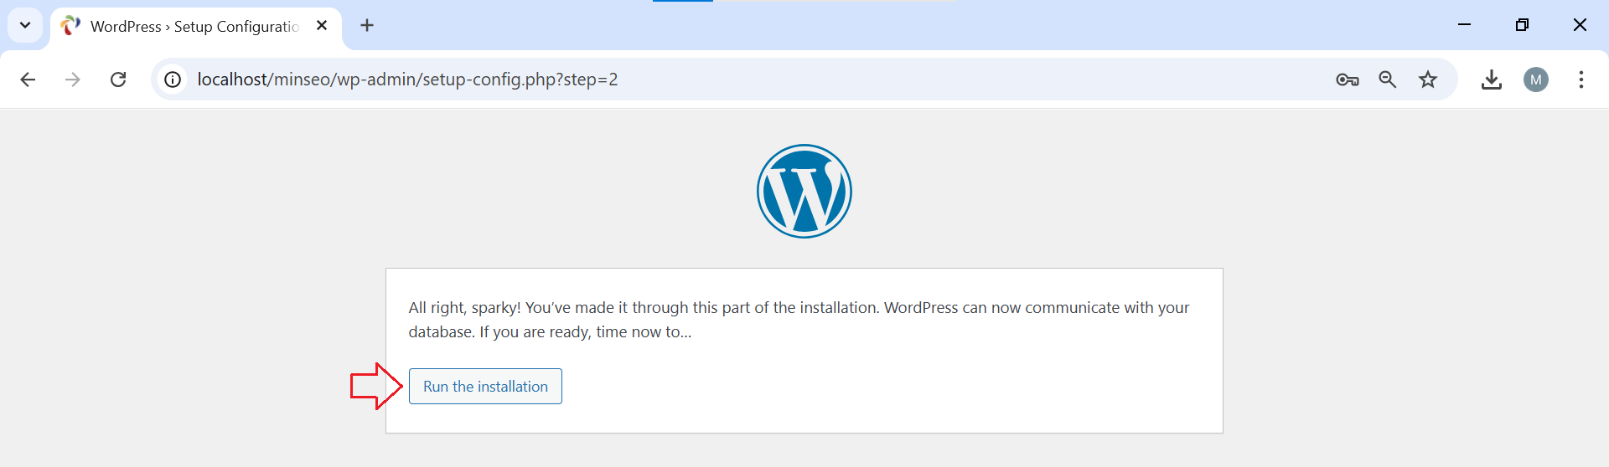Select the WordPress Setup Configuration tab

tap(194, 26)
